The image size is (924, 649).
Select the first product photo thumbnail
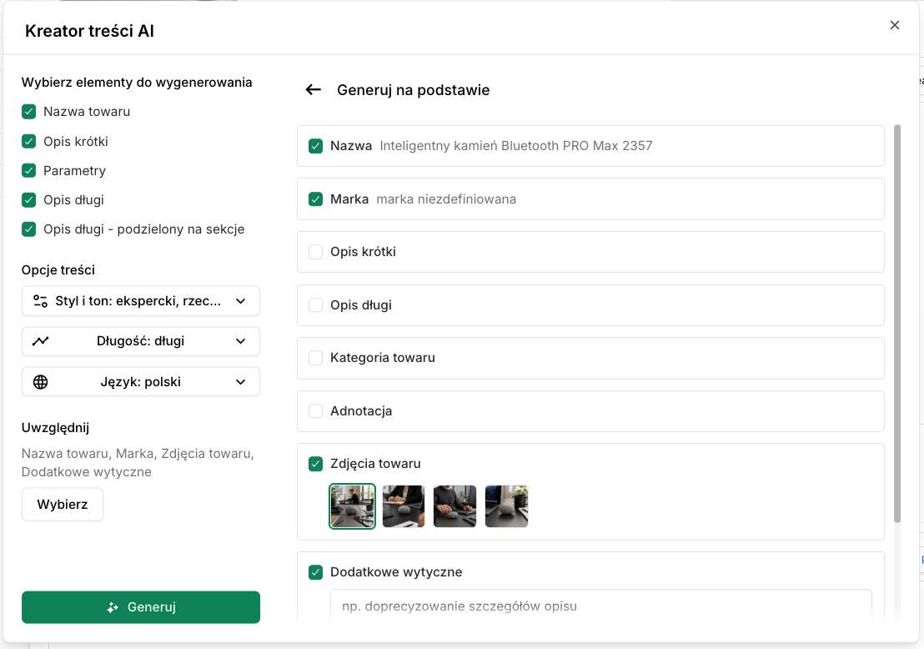coord(353,506)
